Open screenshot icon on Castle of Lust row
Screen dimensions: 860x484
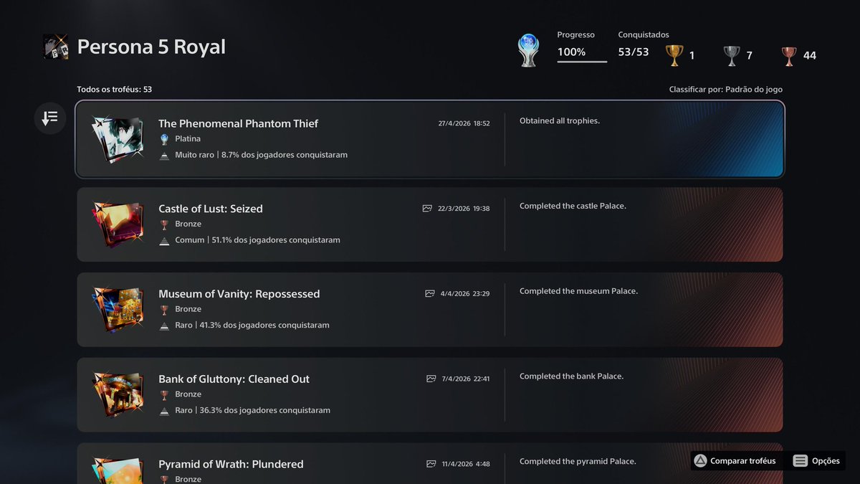pos(427,209)
